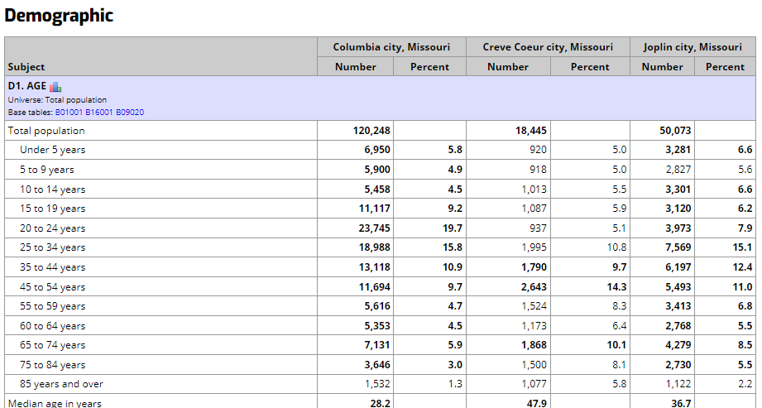This screenshot has height=408, width=762.
Task: Click the Demographic page heading
Action: point(59,15)
